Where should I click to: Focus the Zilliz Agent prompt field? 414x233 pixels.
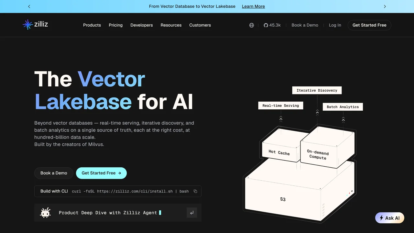point(118,213)
